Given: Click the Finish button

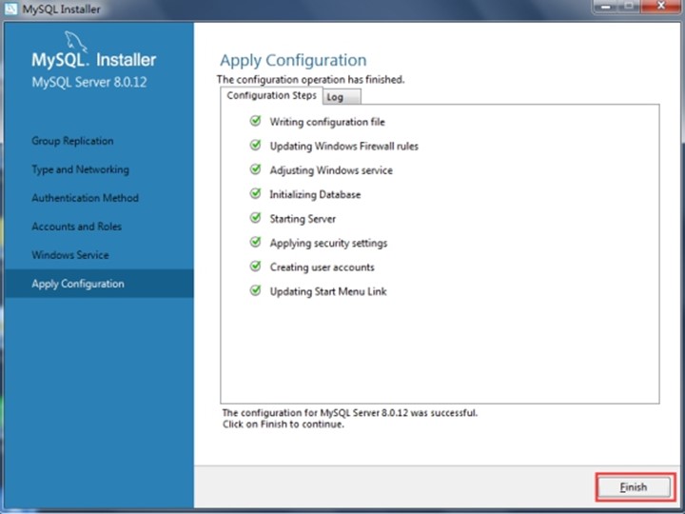Looking at the screenshot, I should [634, 487].
